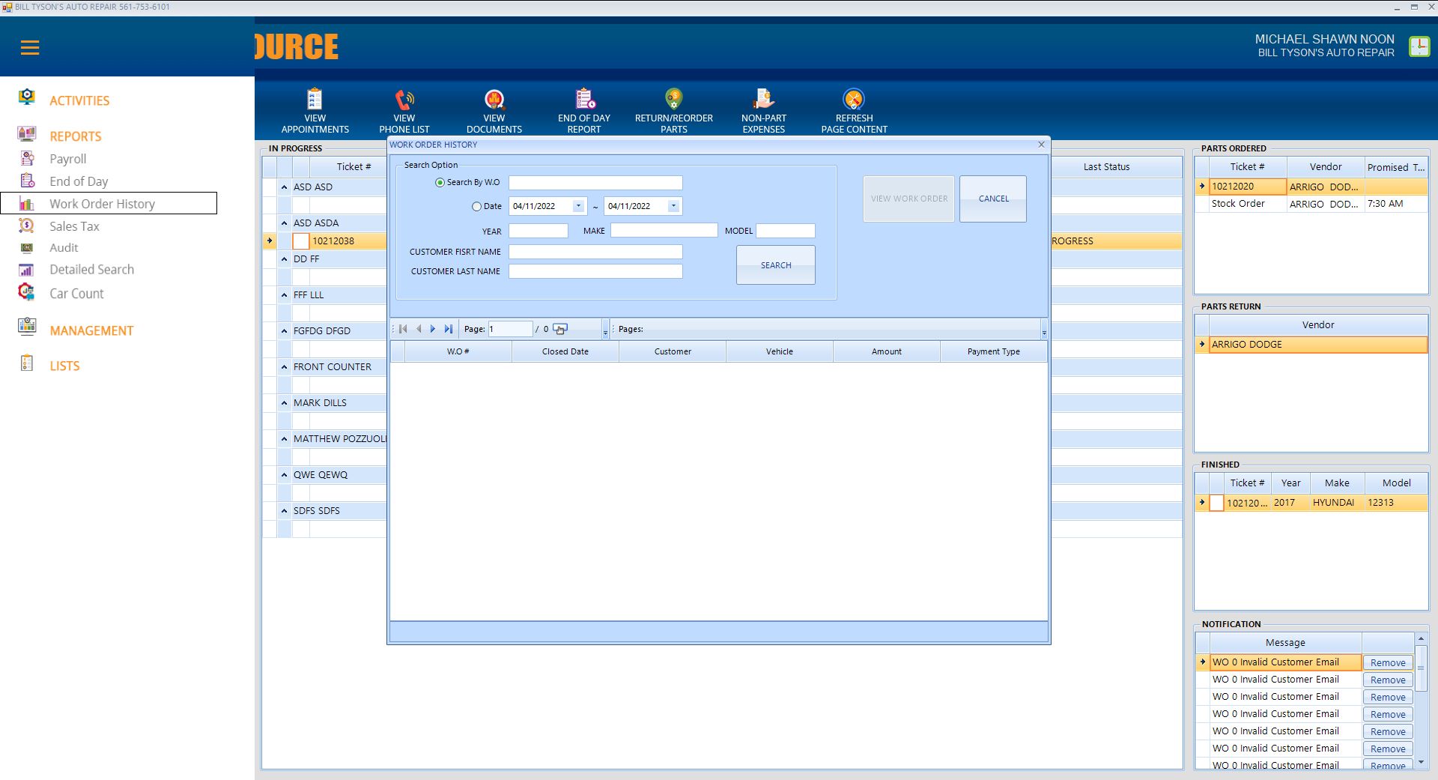The width and height of the screenshot is (1438, 780).
Task: Click Refresh Page Content icon
Action: 854,100
